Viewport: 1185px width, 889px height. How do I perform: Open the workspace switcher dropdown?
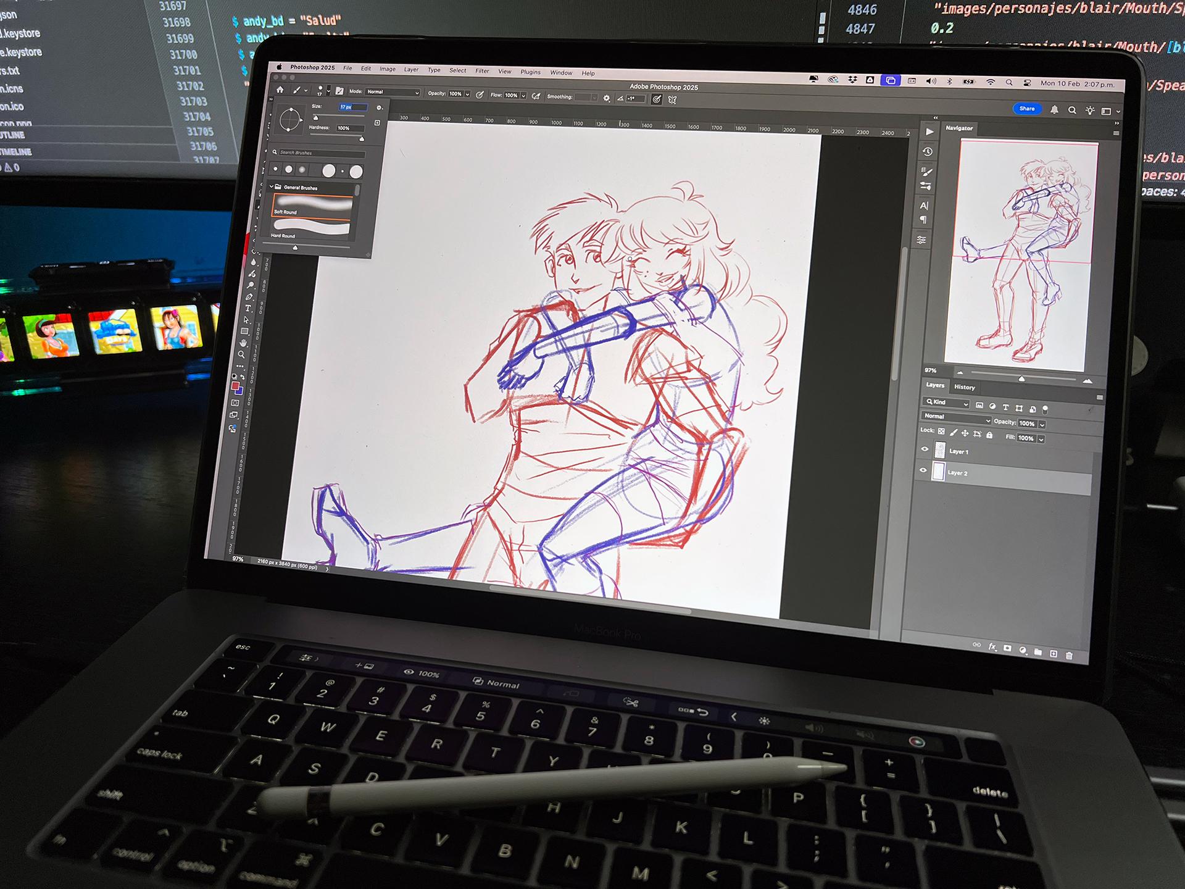coord(1110,112)
